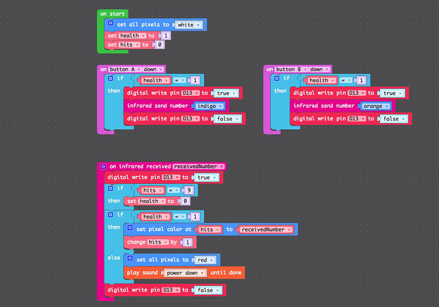439x307 pixels.
Task: Pick the indigo color value in button A block
Action: coord(209,105)
